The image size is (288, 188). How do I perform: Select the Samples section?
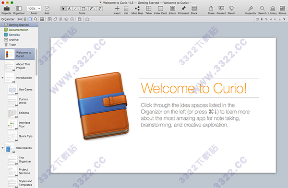pos(19,35)
